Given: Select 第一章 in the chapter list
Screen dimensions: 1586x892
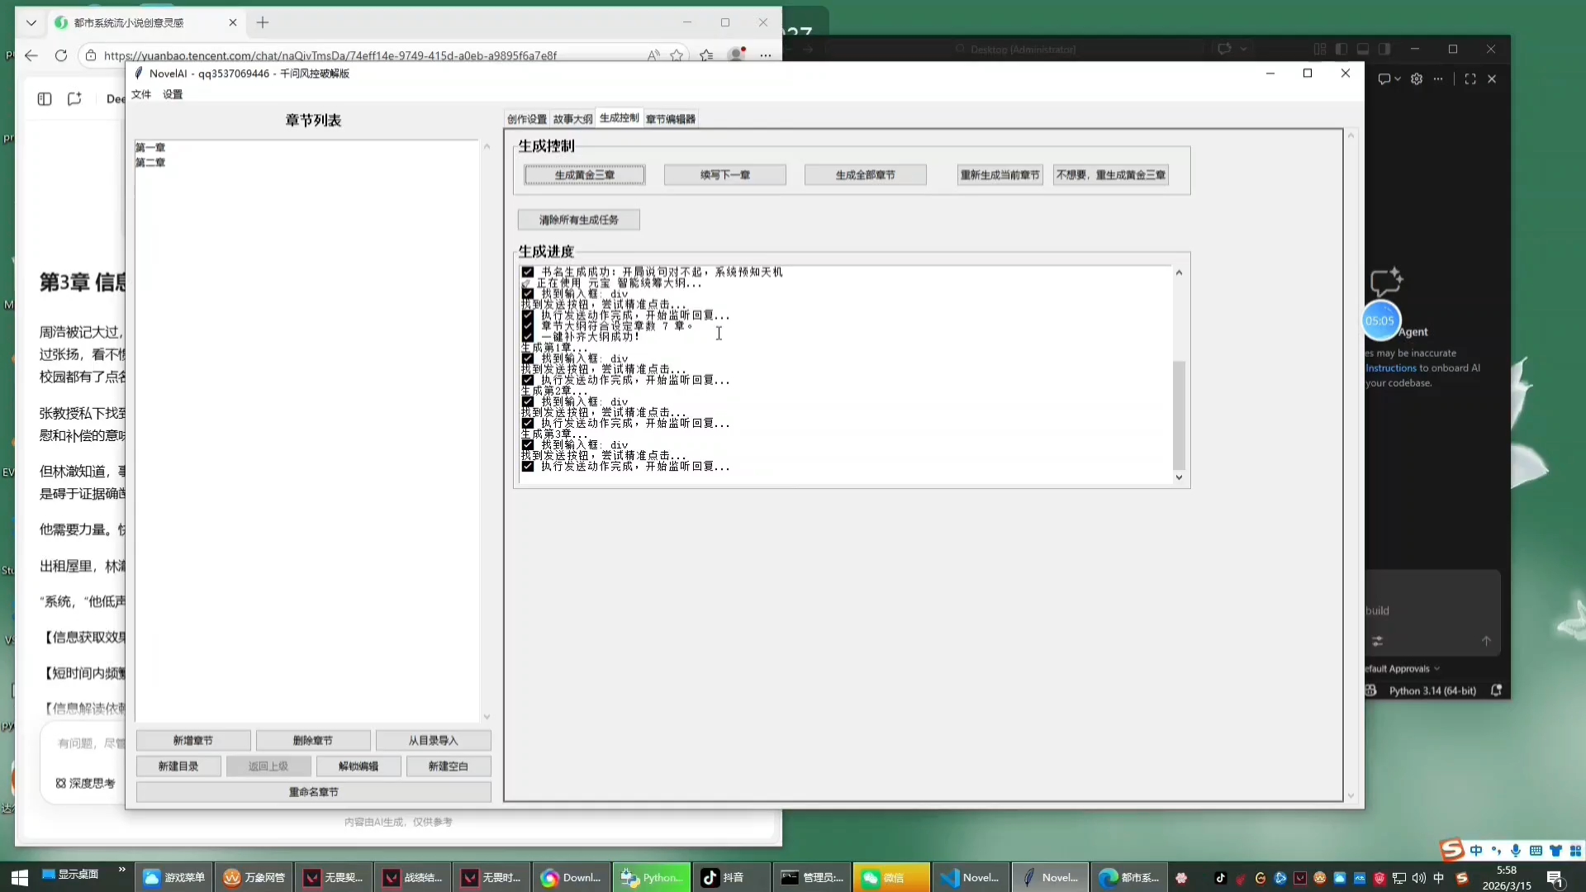Looking at the screenshot, I should pos(150,147).
